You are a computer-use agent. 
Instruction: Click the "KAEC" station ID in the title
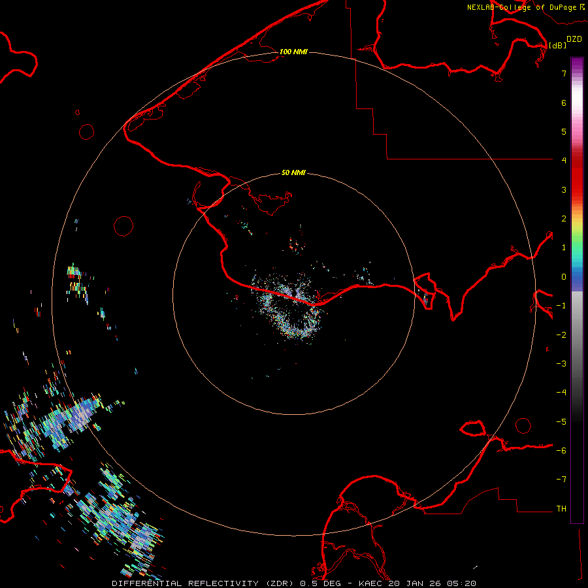point(372,583)
